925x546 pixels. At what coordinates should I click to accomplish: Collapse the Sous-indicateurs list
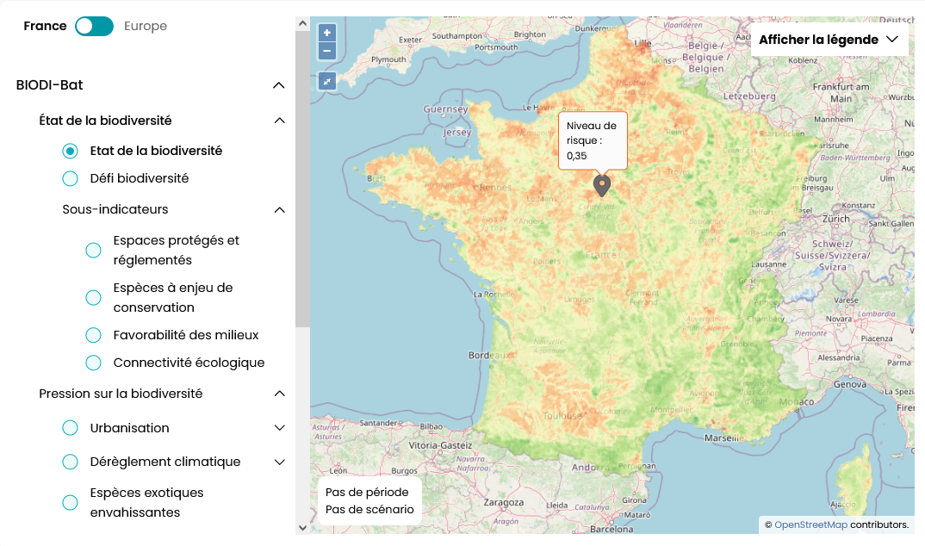pyautogui.click(x=279, y=209)
